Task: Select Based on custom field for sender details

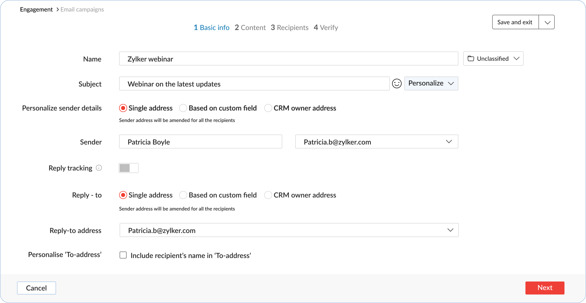Action: tap(183, 108)
